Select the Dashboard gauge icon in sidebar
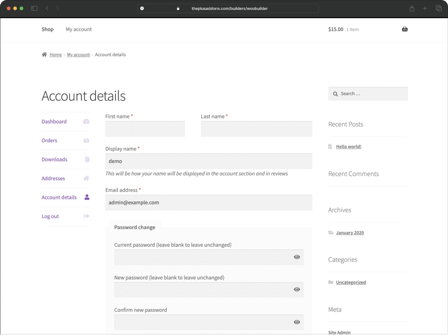The image size is (448, 335). point(85,122)
